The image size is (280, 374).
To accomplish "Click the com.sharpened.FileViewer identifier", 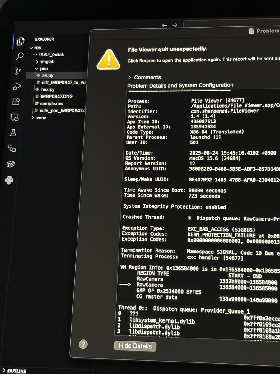I will 225,111.
